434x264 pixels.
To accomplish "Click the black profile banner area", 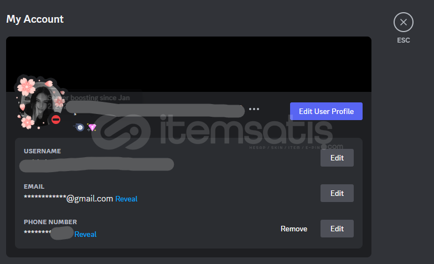I will pos(189,64).
